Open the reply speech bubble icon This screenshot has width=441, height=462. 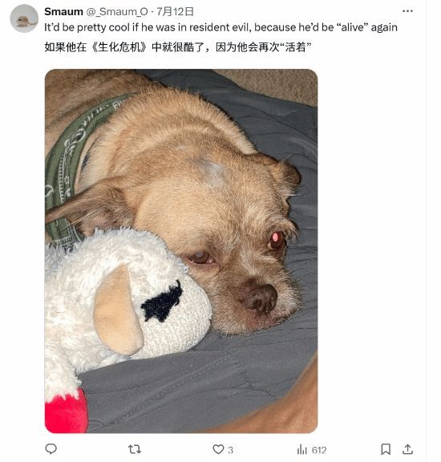pos(51,448)
